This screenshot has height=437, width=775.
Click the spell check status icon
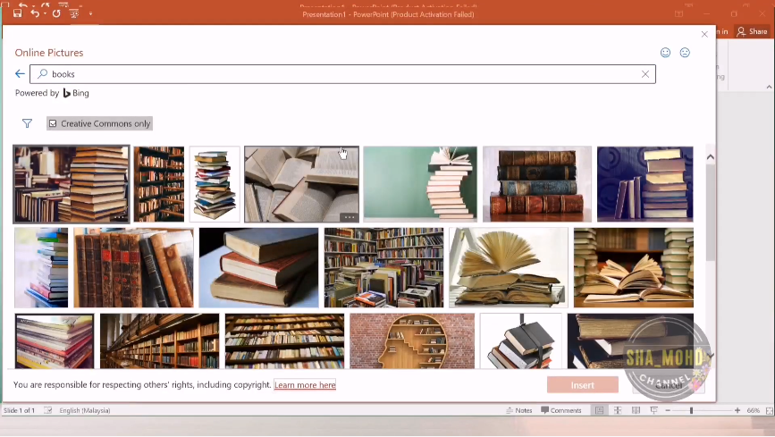coord(48,410)
